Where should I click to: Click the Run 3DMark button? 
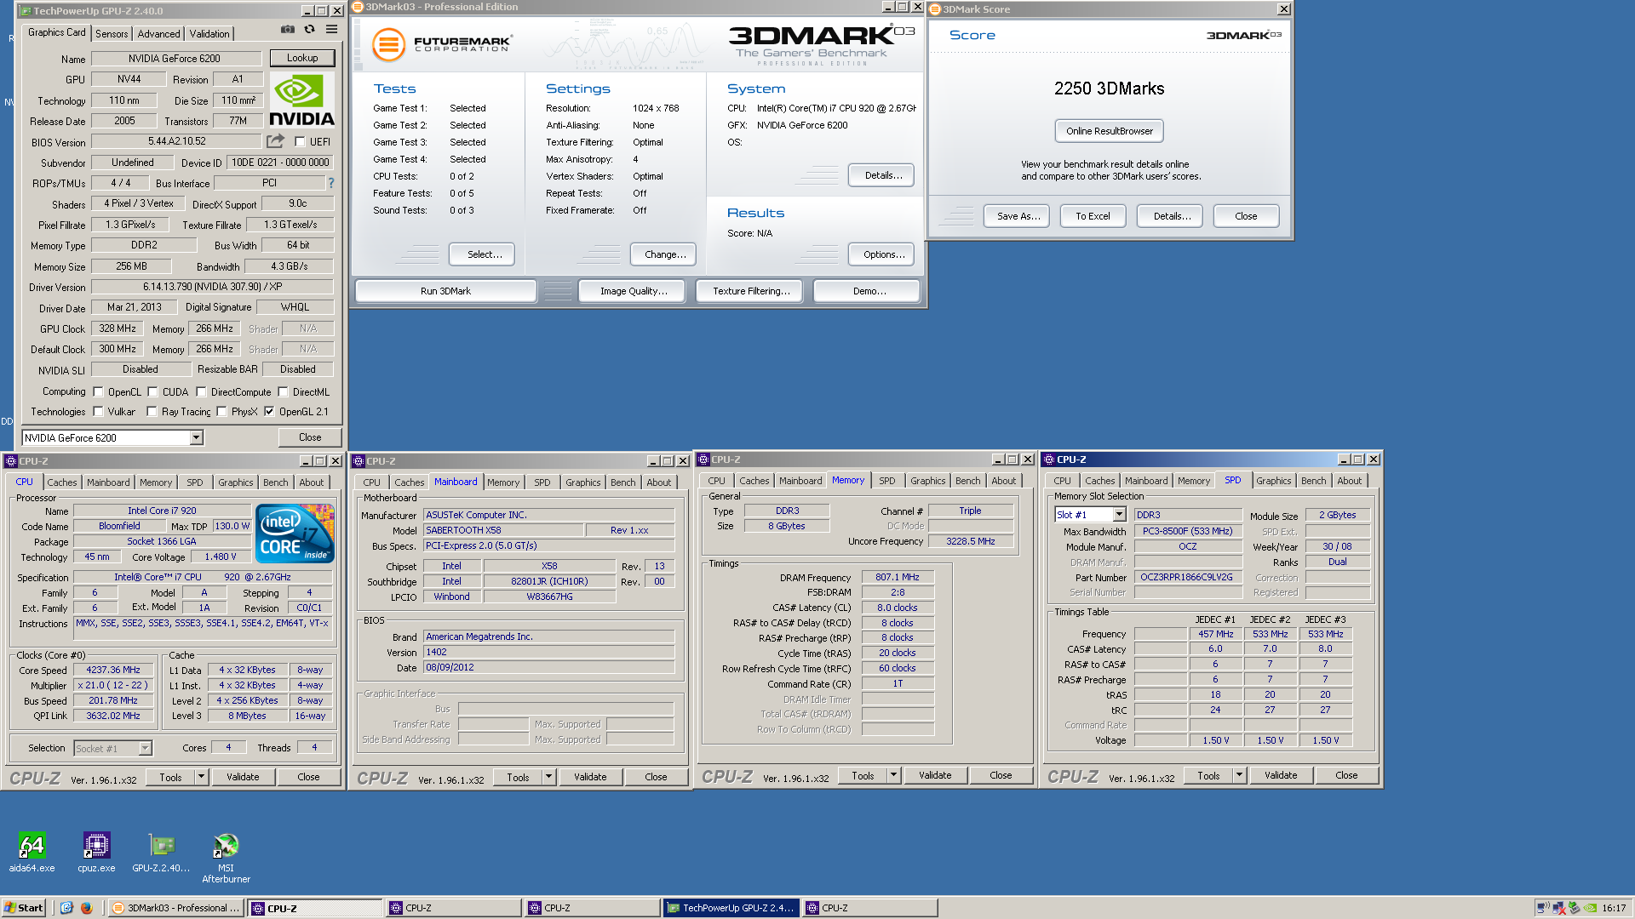445,291
